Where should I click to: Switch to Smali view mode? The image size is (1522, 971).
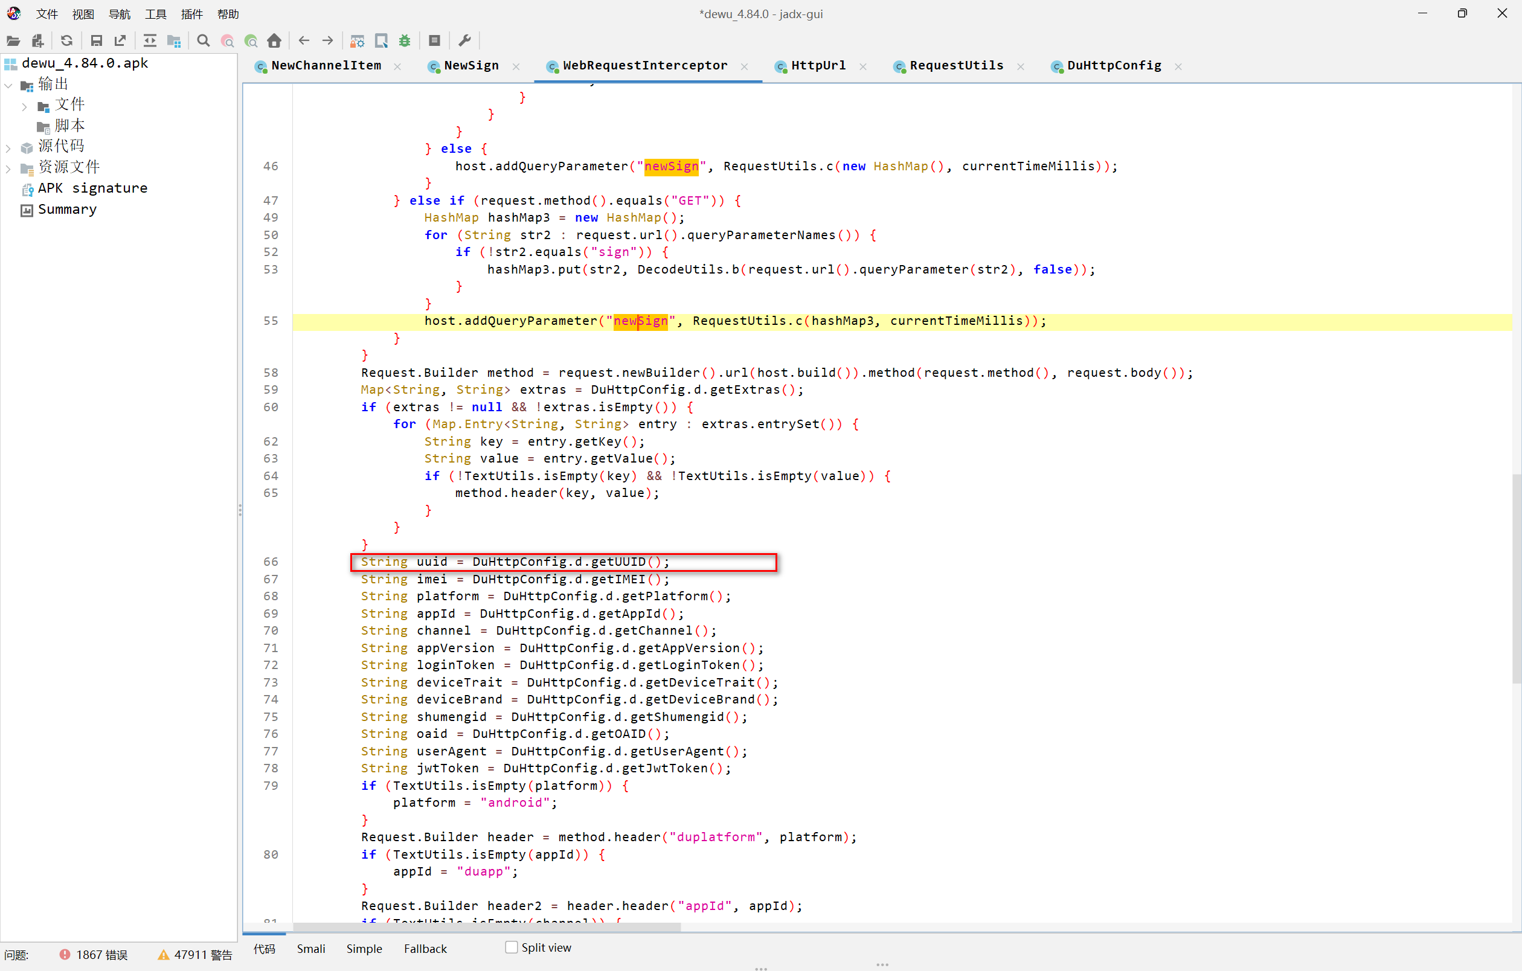point(311,948)
